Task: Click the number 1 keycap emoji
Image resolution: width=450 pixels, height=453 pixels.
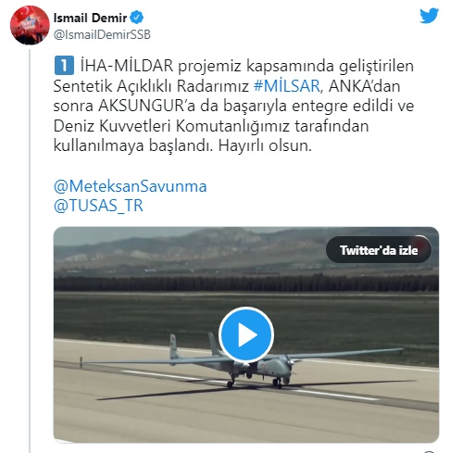Action: coord(64,66)
